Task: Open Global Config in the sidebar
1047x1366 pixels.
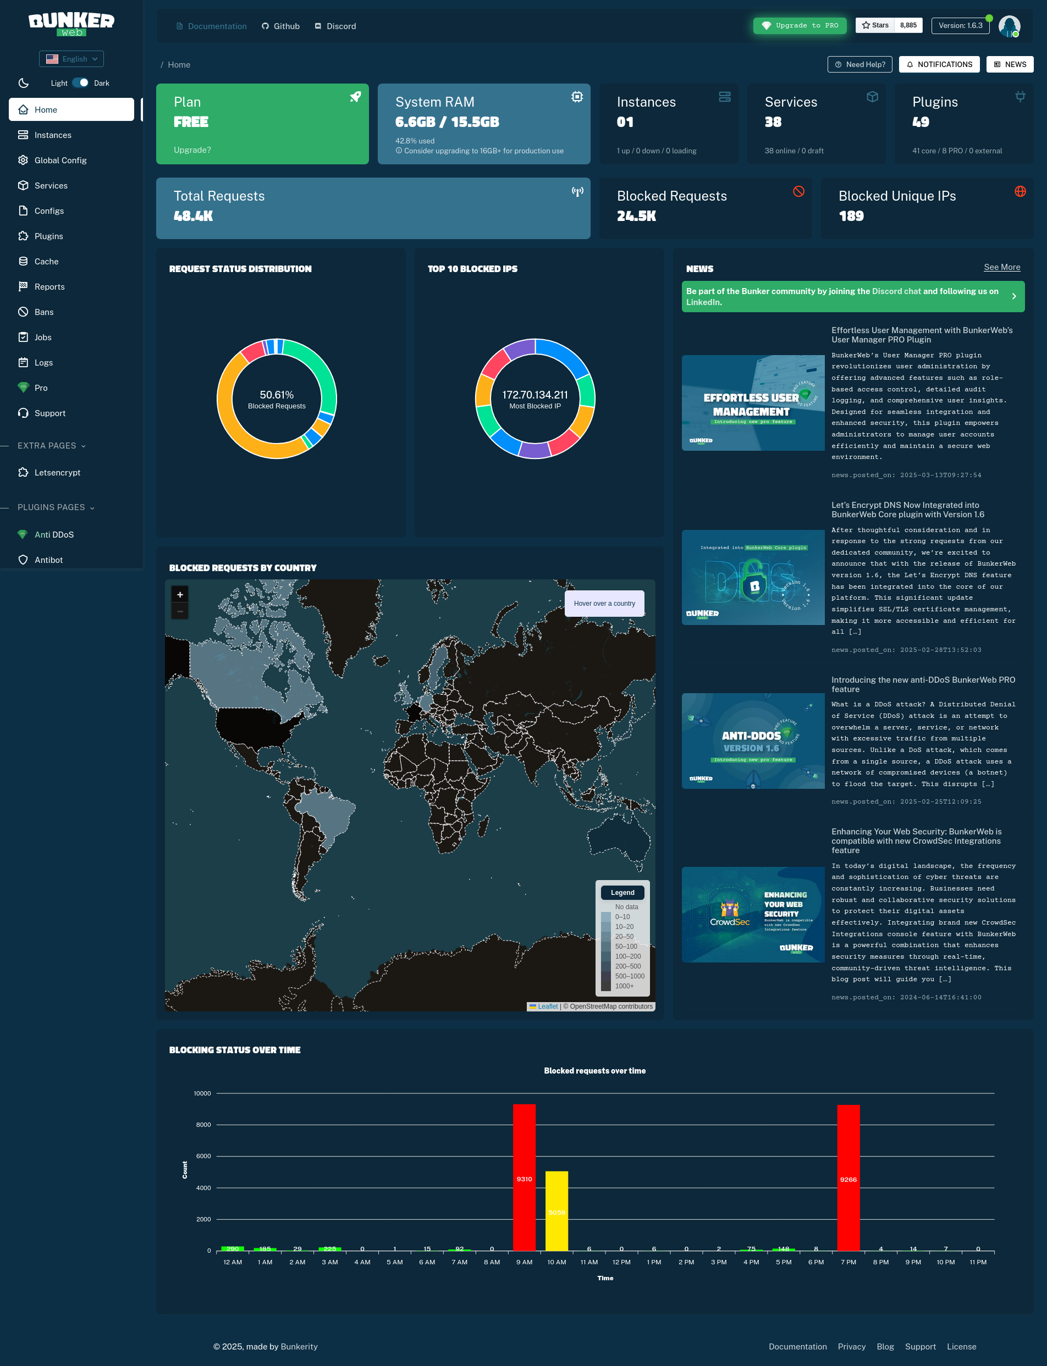Action: 71,160
